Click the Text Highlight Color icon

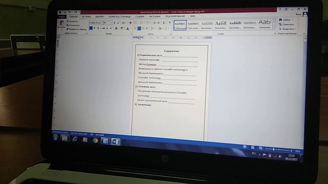click(122, 28)
